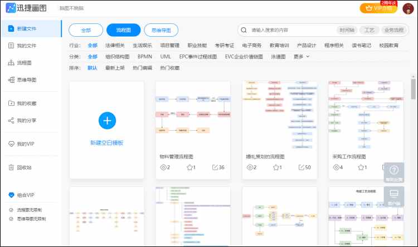
Task: Filter industry by 读书笔记
Action: coord(362,46)
